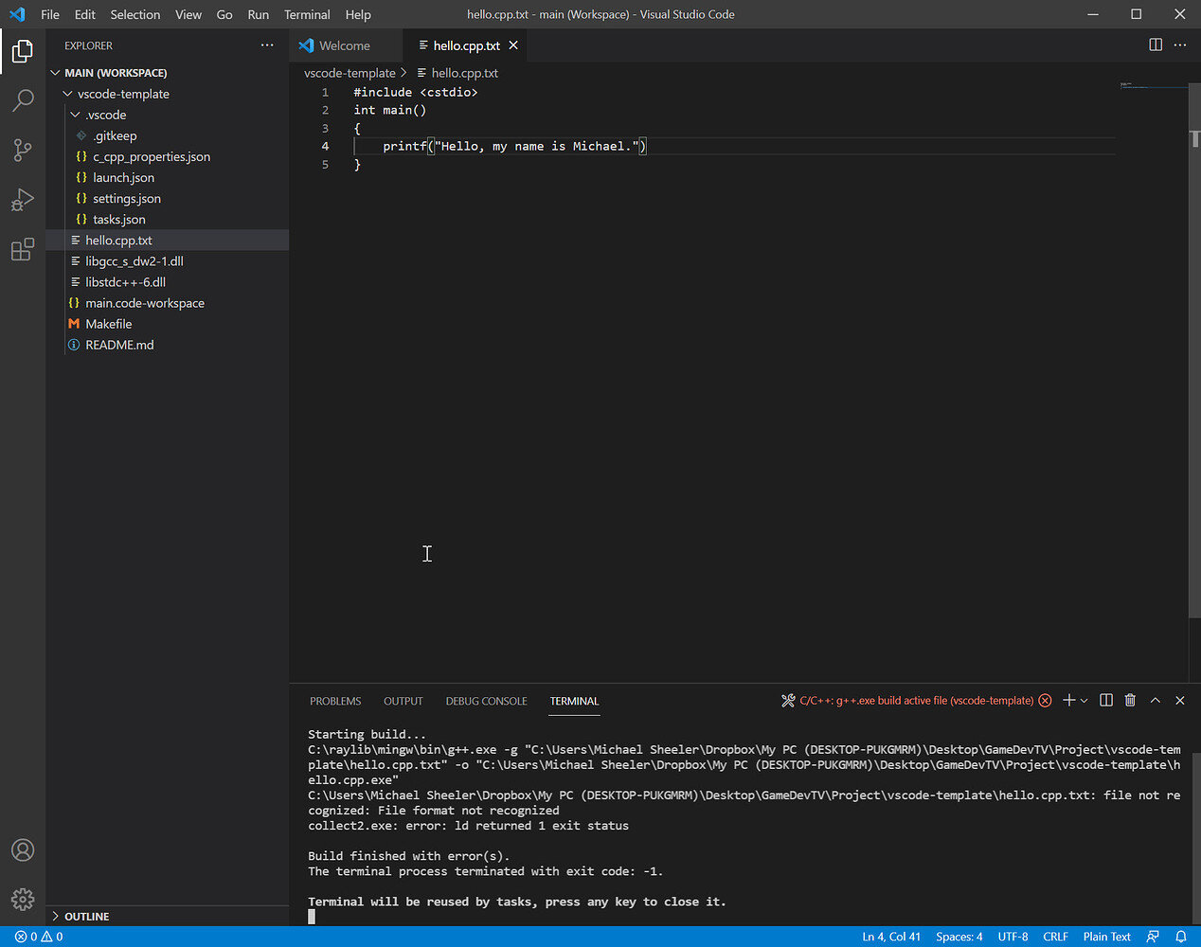
Task: Open the Terminal menu
Action: click(x=306, y=14)
